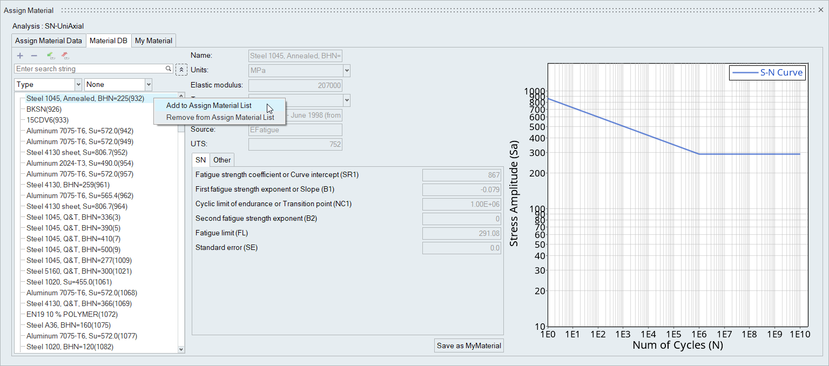The image size is (829, 366).
Task: Click the magnifier search icon
Action: (x=169, y=69)
